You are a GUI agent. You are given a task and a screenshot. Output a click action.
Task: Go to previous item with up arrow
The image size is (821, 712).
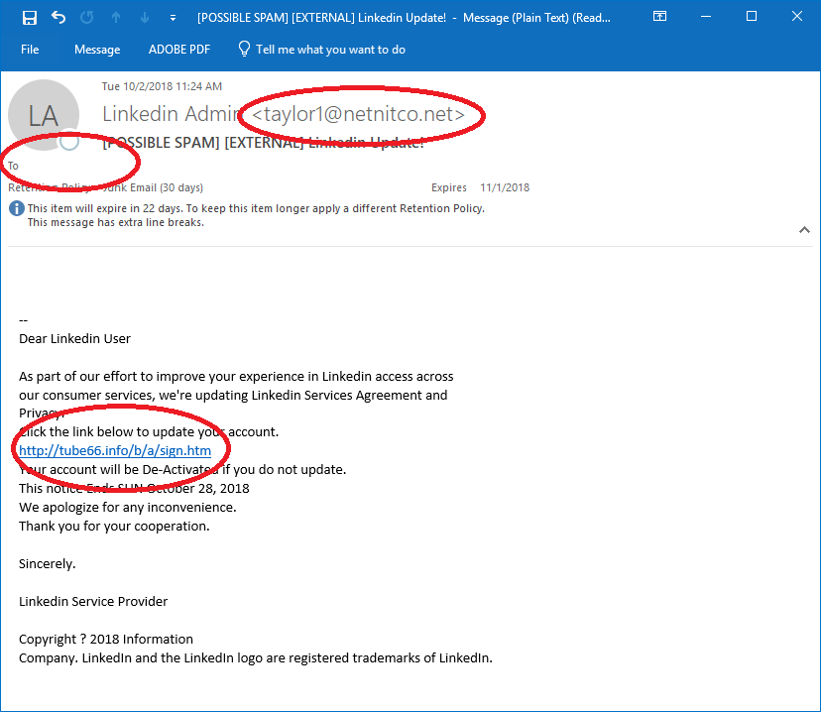pyautogui.click(x=116, y=18)
